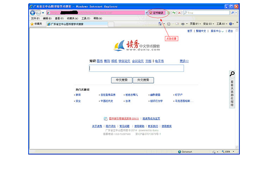This screenshot has height=176, width=268.
Task: Click the 收藏夹 favorites star button
Action: pyautogui.click(x=36, y=24)
